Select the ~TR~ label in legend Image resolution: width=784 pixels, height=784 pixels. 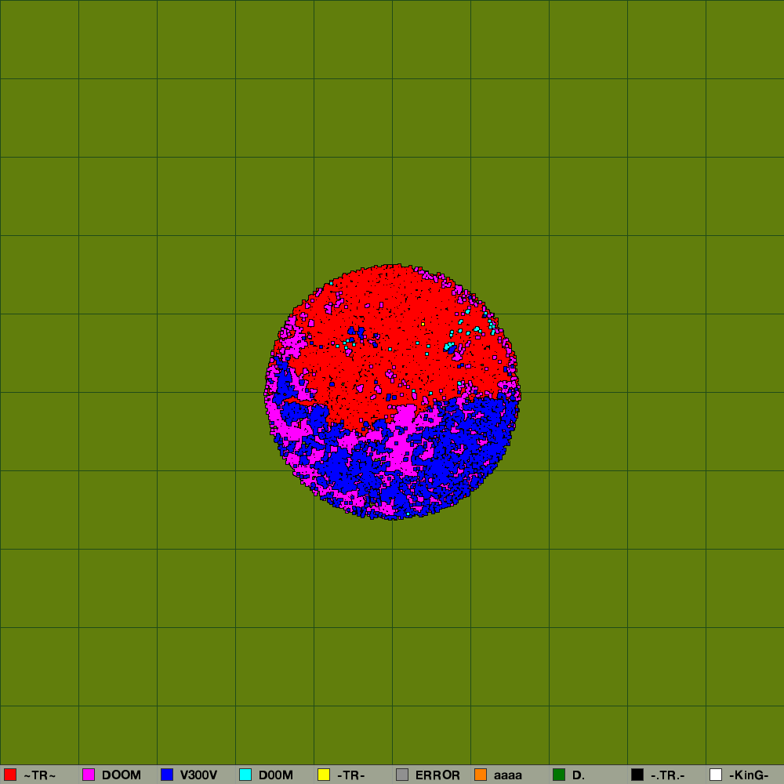click(x=39, y=775)
